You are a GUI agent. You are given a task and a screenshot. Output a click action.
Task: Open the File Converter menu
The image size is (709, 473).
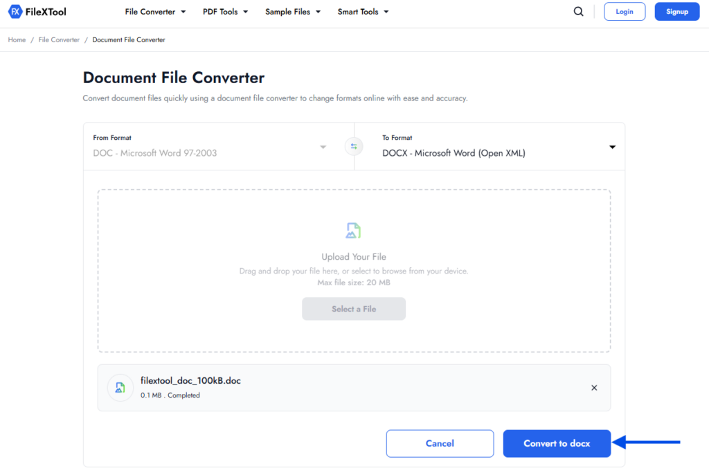155,12
